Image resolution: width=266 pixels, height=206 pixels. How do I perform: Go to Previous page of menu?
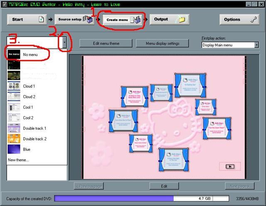[x=89, y=186]
